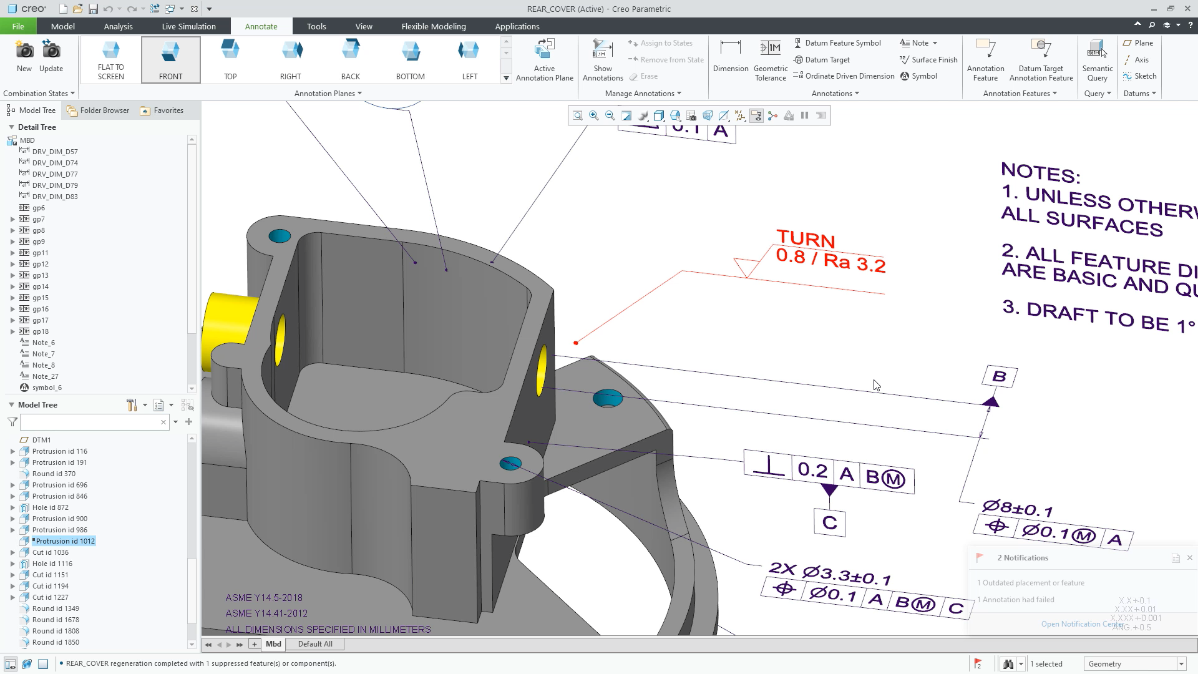Select the Default All combination state tab
1198x674 pixels.
[x=315, y=644]
